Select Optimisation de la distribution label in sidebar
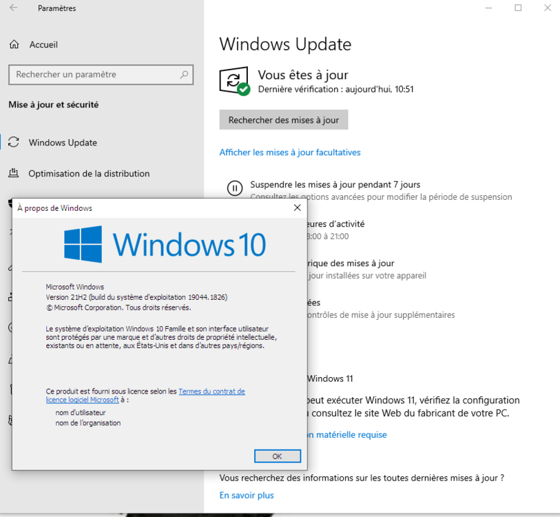Screen dimensions: 560x517 click(x=89, y=174)
